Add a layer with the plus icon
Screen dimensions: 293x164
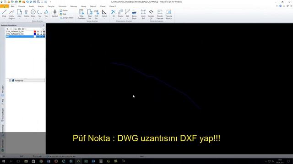(x=7, y=29)
